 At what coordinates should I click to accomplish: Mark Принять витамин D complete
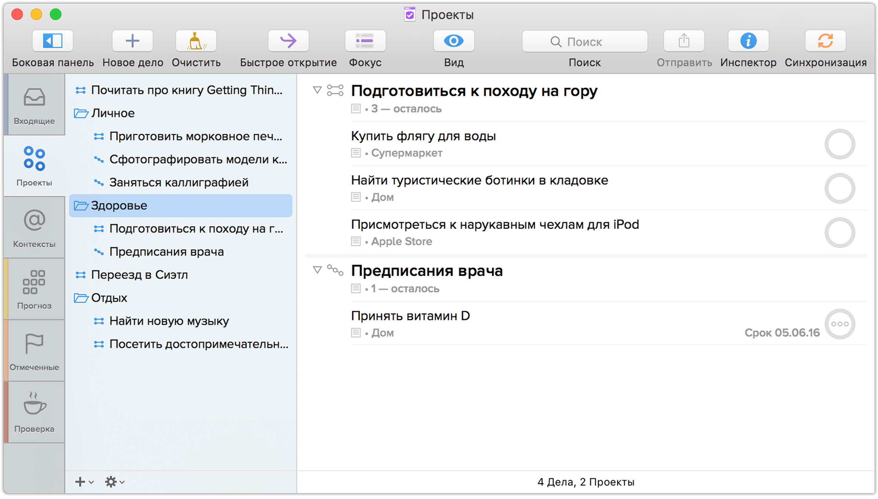click(x=839, y=324)
